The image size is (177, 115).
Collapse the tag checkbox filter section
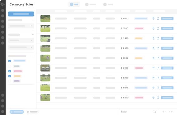pyautogui.click(x=33, y=56)
